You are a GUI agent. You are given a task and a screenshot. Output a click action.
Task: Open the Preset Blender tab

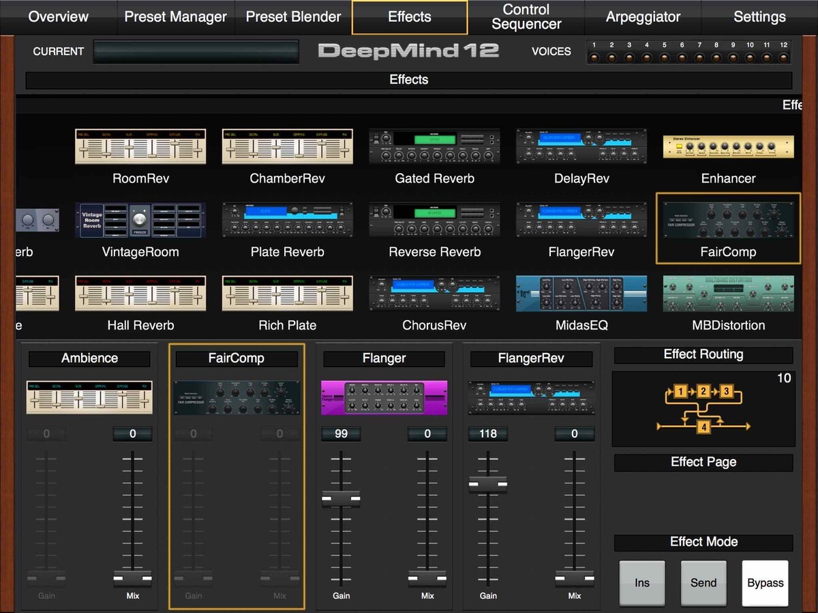(293, 17)
